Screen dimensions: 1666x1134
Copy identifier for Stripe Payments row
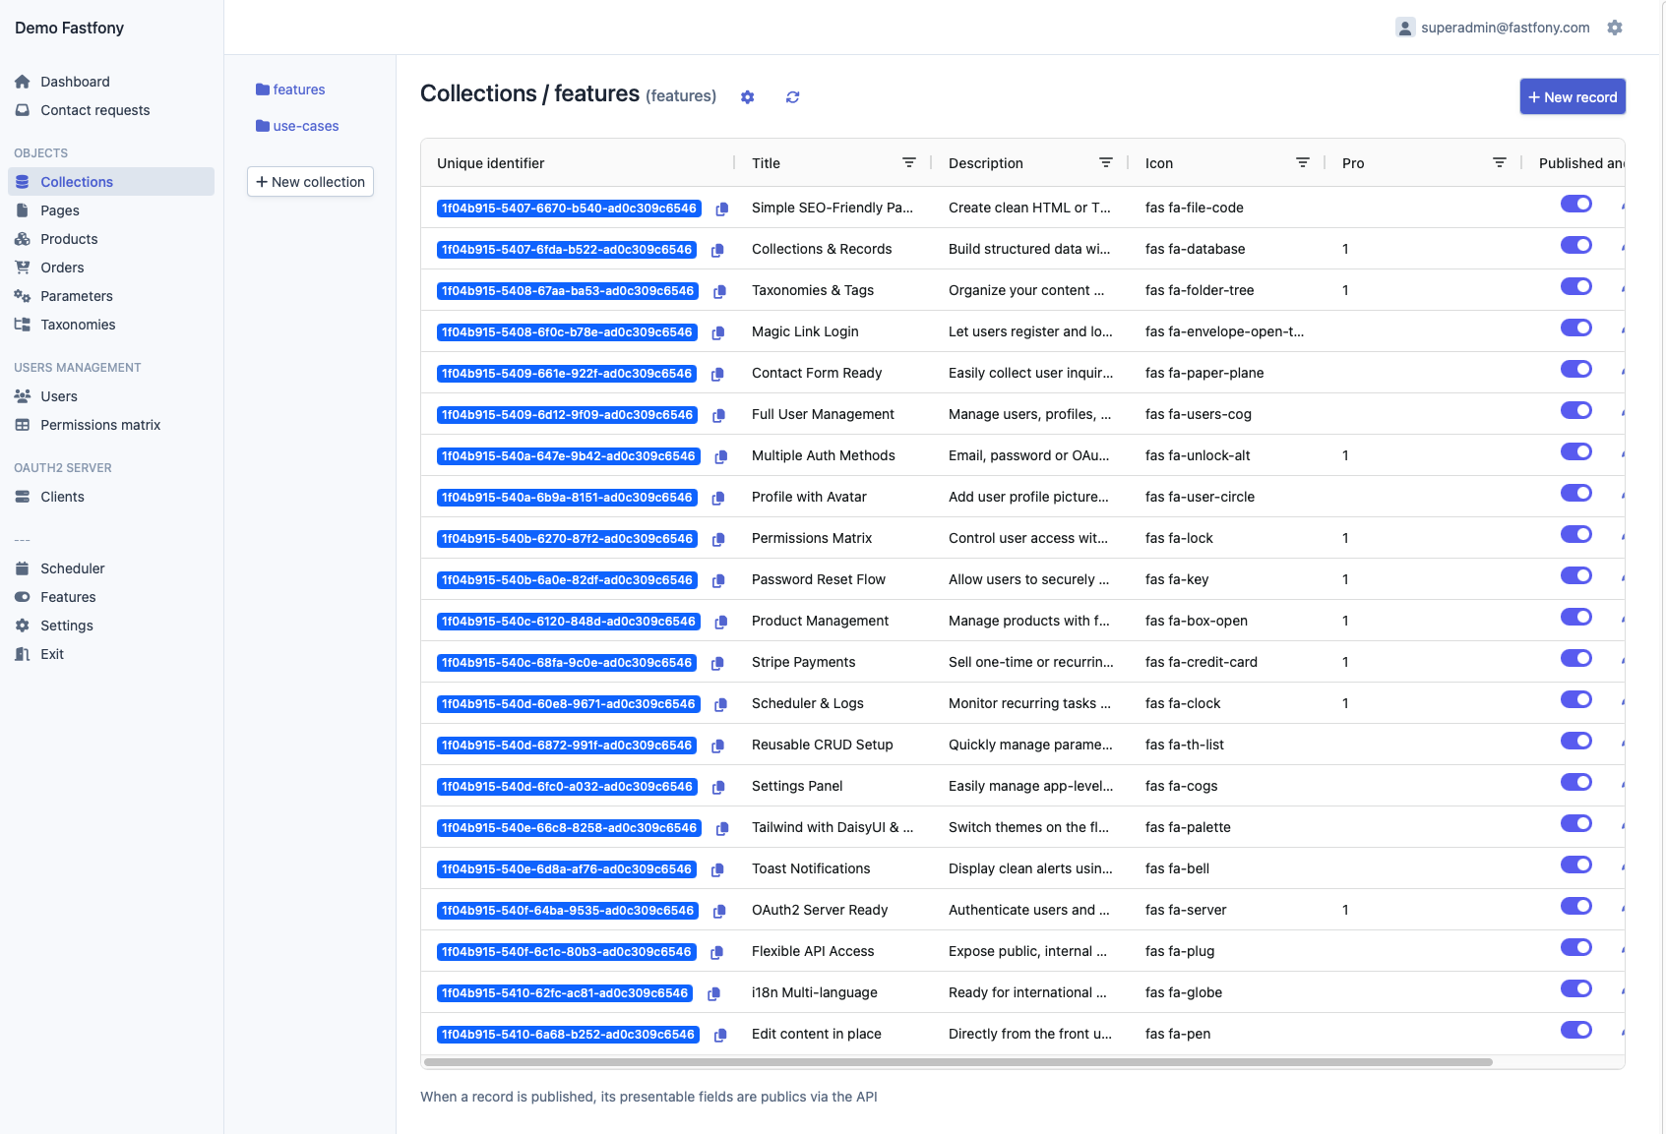pos(717,664)
